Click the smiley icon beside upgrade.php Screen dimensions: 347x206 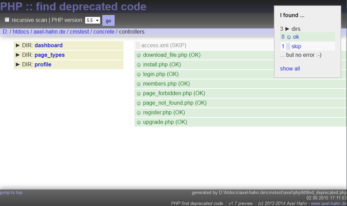(x=139, y=123)
